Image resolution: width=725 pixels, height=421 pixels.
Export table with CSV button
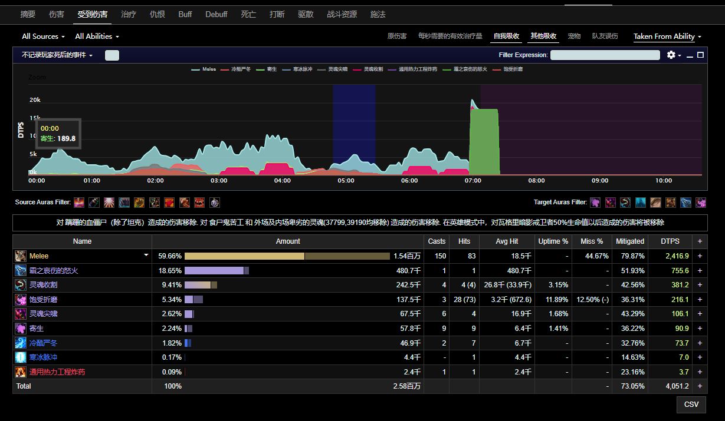coord(691,405)
